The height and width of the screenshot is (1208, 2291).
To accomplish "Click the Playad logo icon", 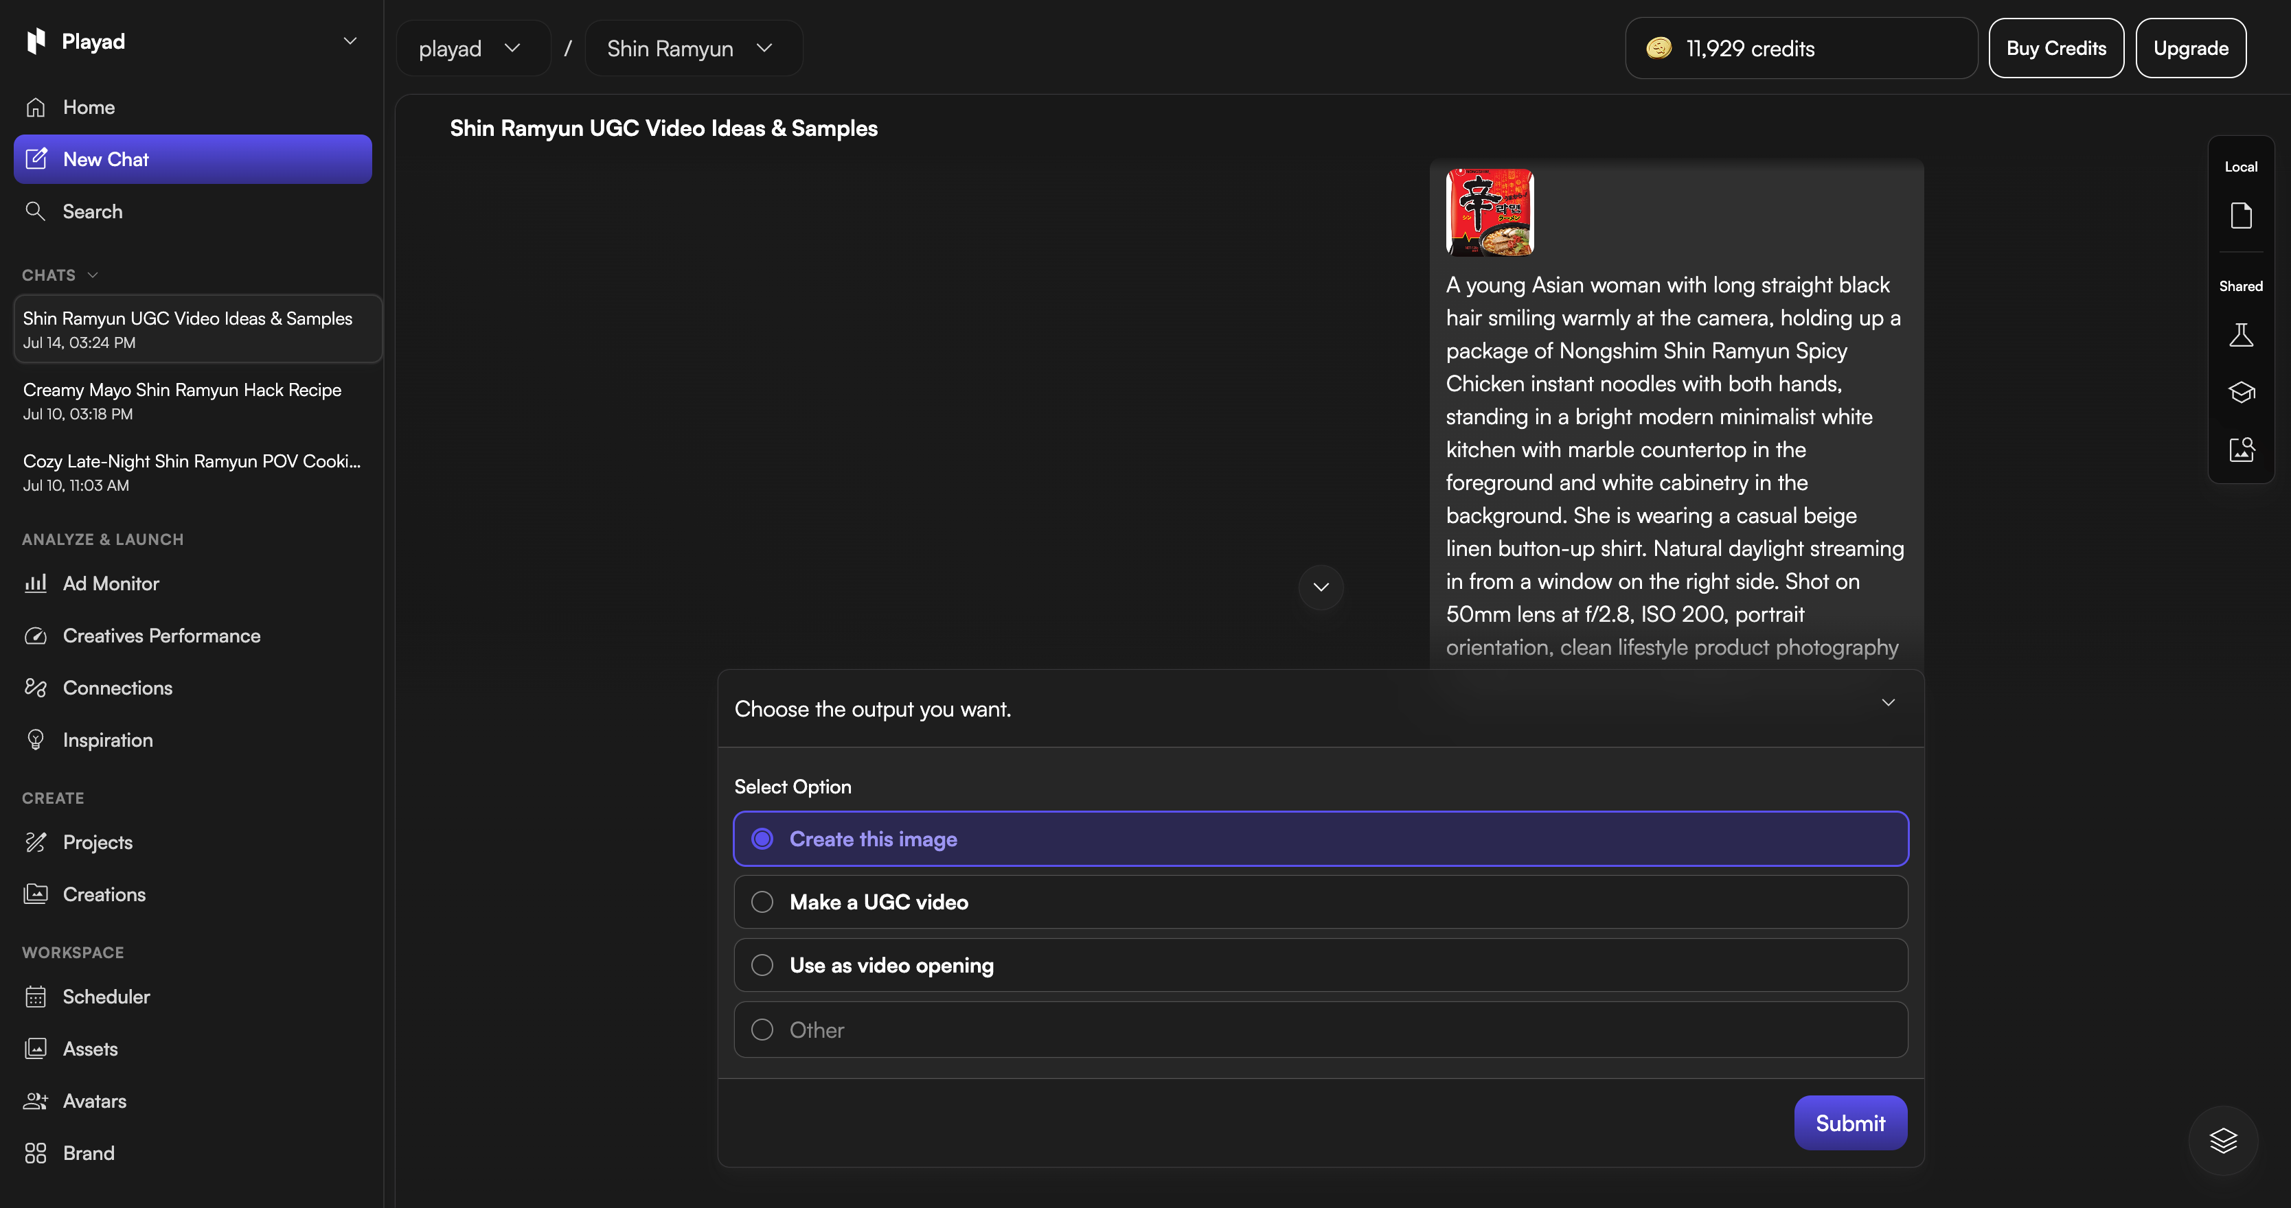I will (36, 41).
